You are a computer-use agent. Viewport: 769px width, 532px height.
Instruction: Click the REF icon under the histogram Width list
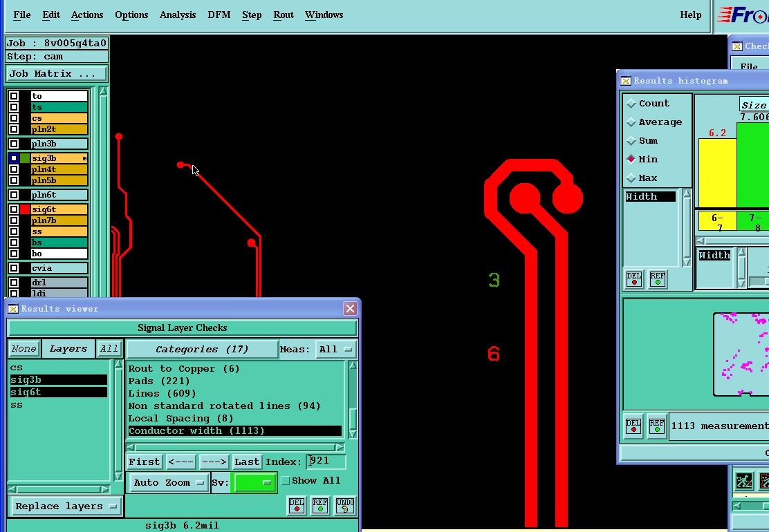pos(658,278)
